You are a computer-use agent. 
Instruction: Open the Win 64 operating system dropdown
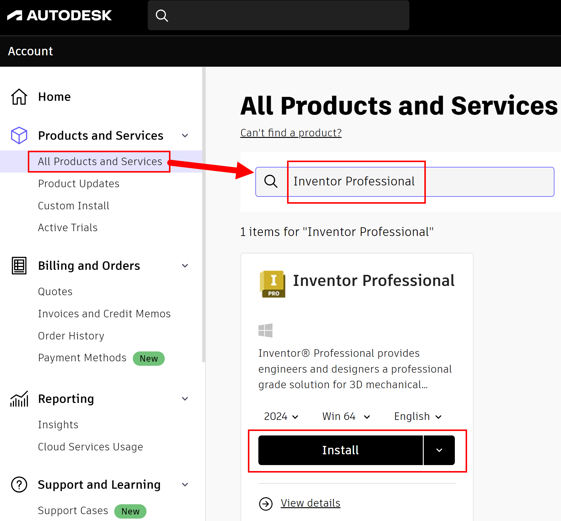(345, 416)
